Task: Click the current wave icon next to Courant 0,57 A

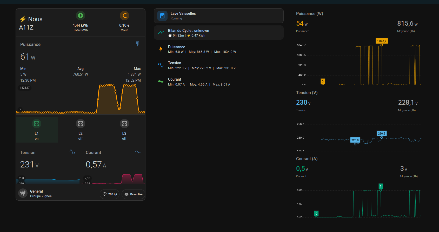Action: 138,152
